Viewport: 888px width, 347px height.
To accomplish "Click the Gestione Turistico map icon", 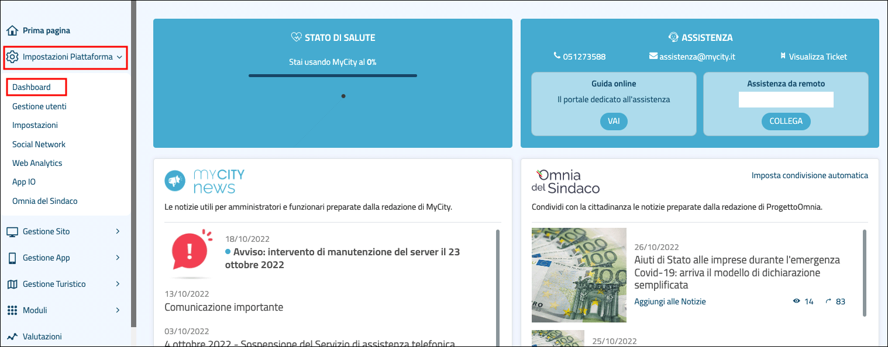I will pyautogui.click(x=12, y=284).
